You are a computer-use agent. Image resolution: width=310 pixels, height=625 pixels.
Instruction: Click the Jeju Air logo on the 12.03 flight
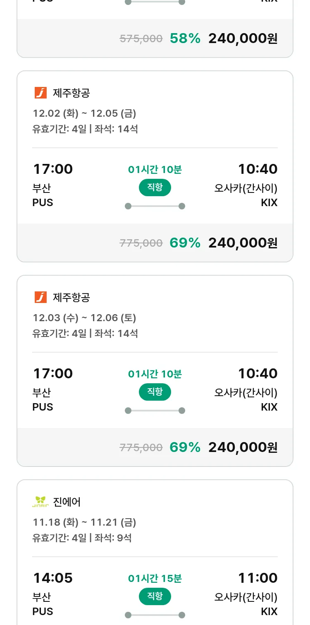tap(41, 297)
